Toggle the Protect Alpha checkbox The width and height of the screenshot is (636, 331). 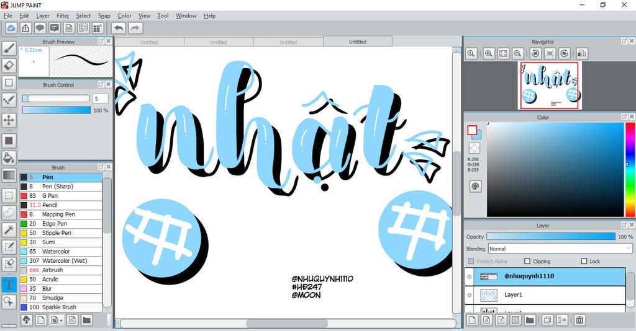(471, 262)
